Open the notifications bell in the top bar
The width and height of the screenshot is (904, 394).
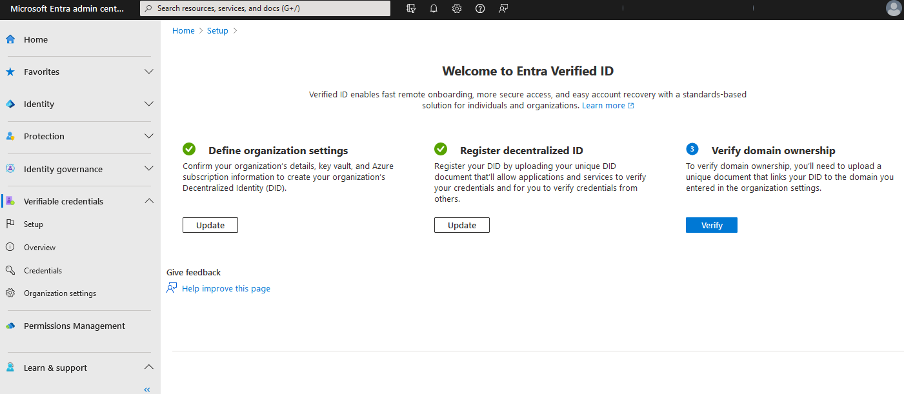coord(433,8)
